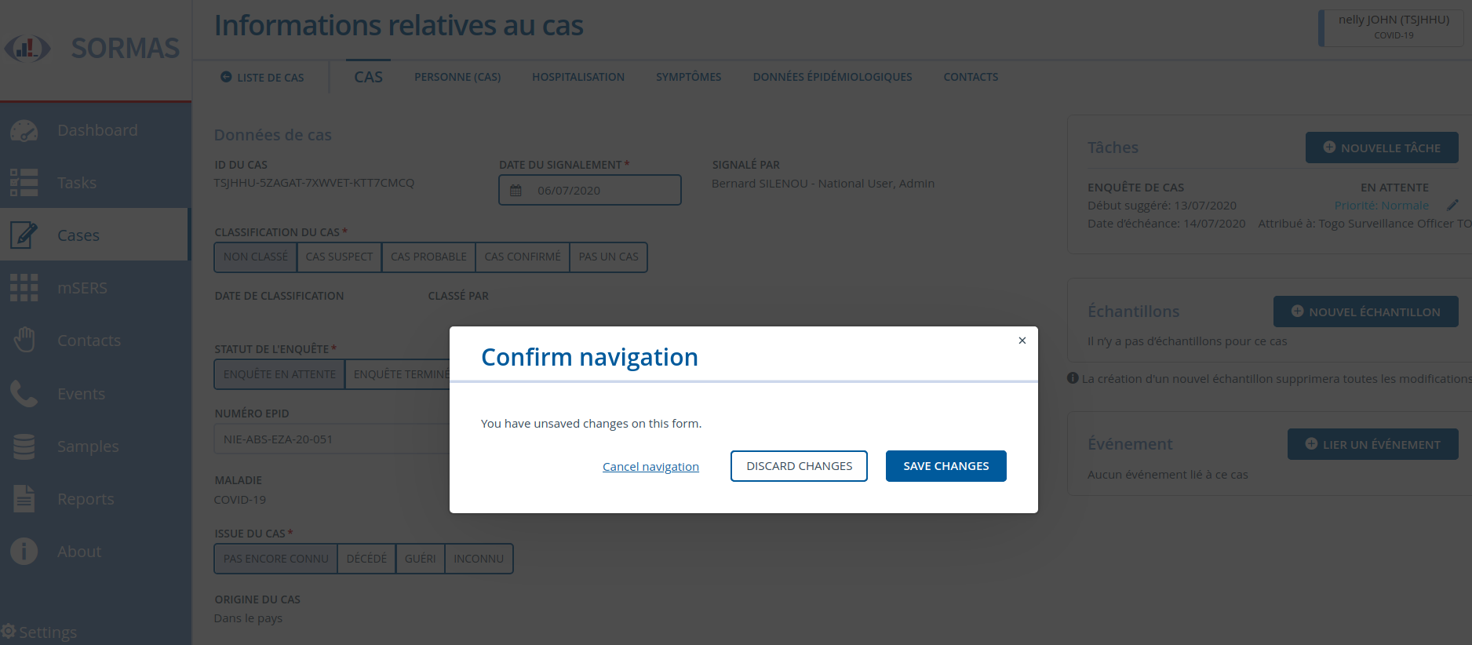
Task: Open the Contacts tab
Action: [971, 77]
